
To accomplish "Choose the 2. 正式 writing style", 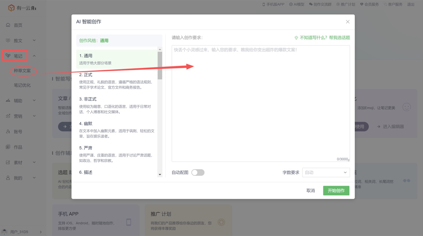I will (117, 81).
